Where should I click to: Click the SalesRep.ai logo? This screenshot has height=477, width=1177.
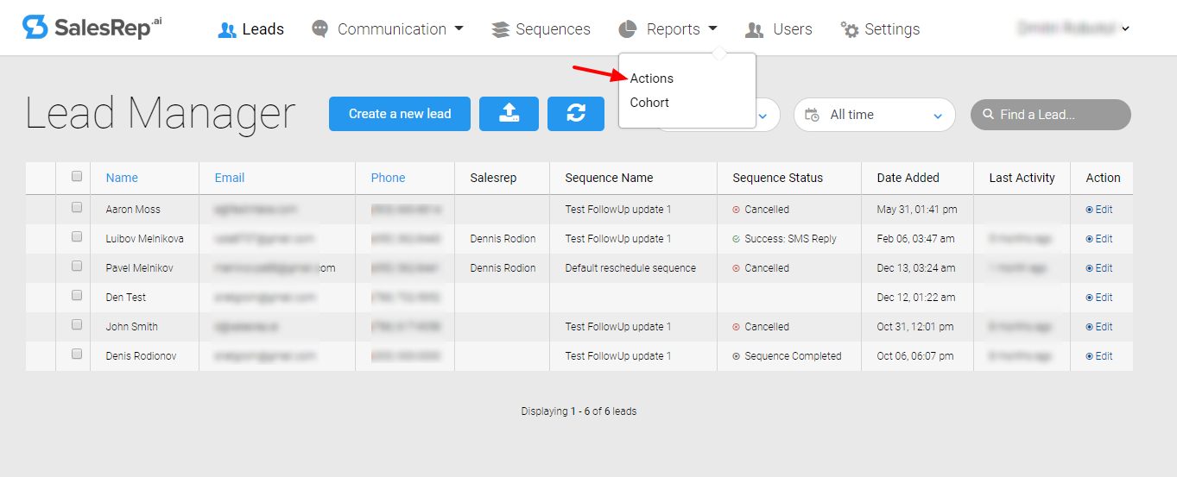pos(92,28)
